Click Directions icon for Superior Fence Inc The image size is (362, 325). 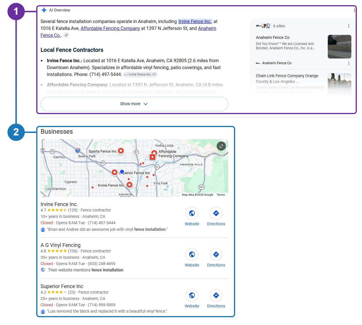[216, 295]
